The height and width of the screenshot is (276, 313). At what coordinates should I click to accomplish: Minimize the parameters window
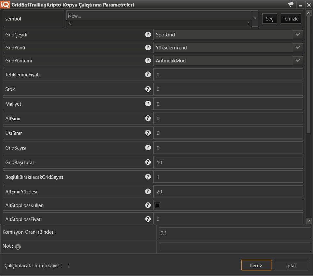click(x=300, y=5)
